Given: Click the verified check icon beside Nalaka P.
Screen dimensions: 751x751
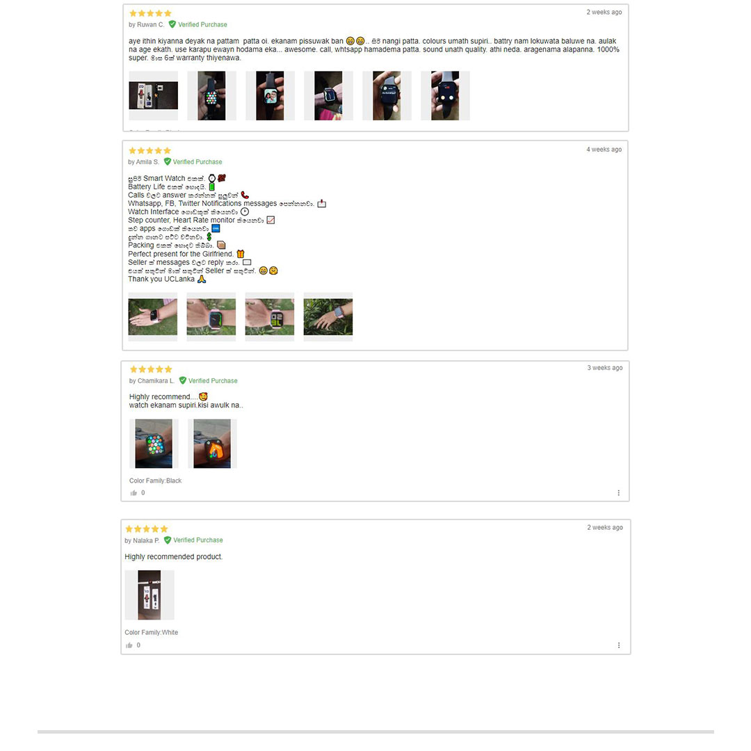Looking at the screenshot, I should pos(167,540).
